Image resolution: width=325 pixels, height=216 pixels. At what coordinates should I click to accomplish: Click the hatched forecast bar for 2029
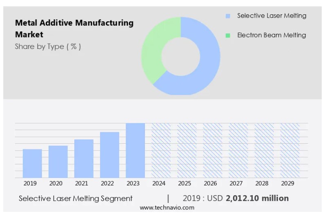290,150
